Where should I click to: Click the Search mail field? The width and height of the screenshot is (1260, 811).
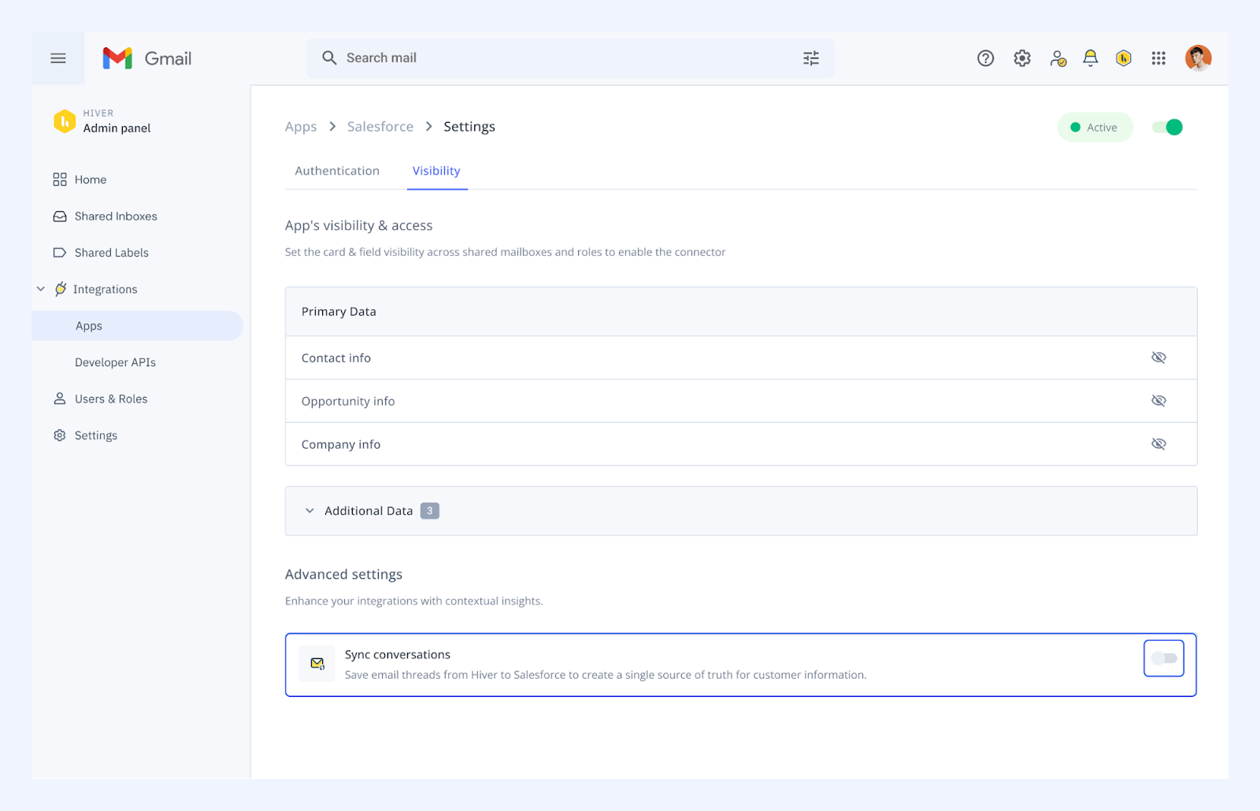pos(571,58)
